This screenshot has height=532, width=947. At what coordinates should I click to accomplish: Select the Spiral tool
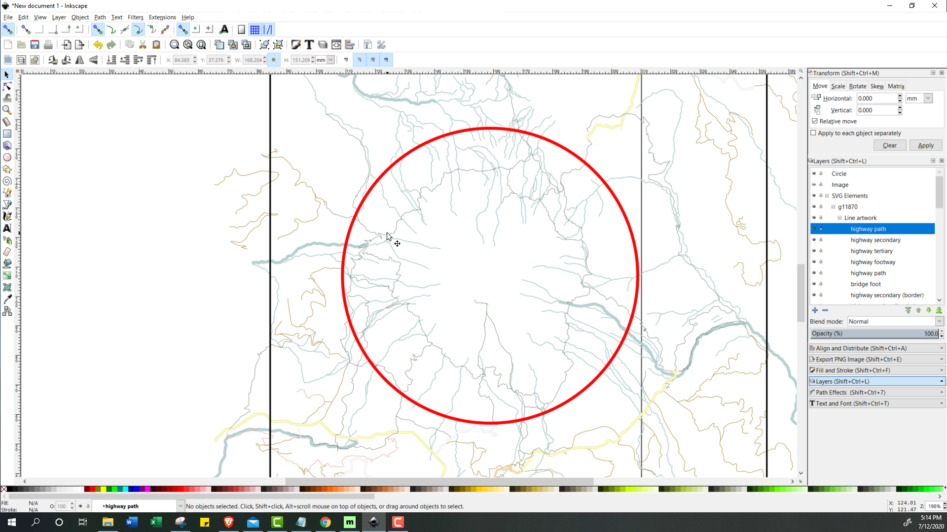point(7,181)
